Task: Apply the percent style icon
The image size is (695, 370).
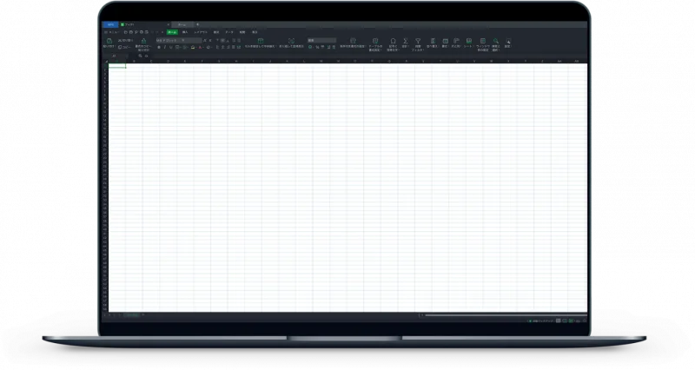Action: (317, 47)
